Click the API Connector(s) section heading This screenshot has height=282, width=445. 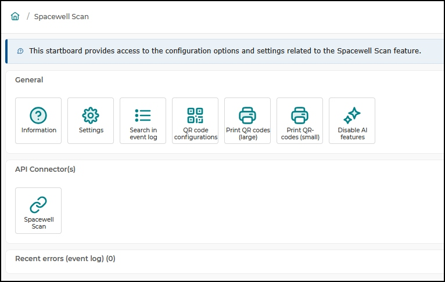[45, 169]
